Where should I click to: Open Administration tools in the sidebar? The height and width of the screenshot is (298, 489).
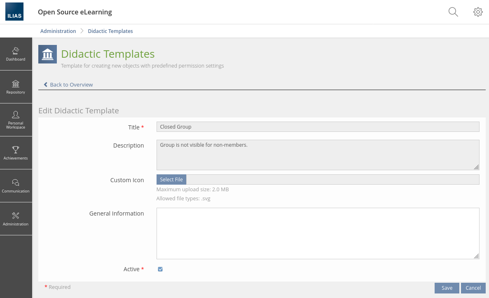tap(16, 219)
